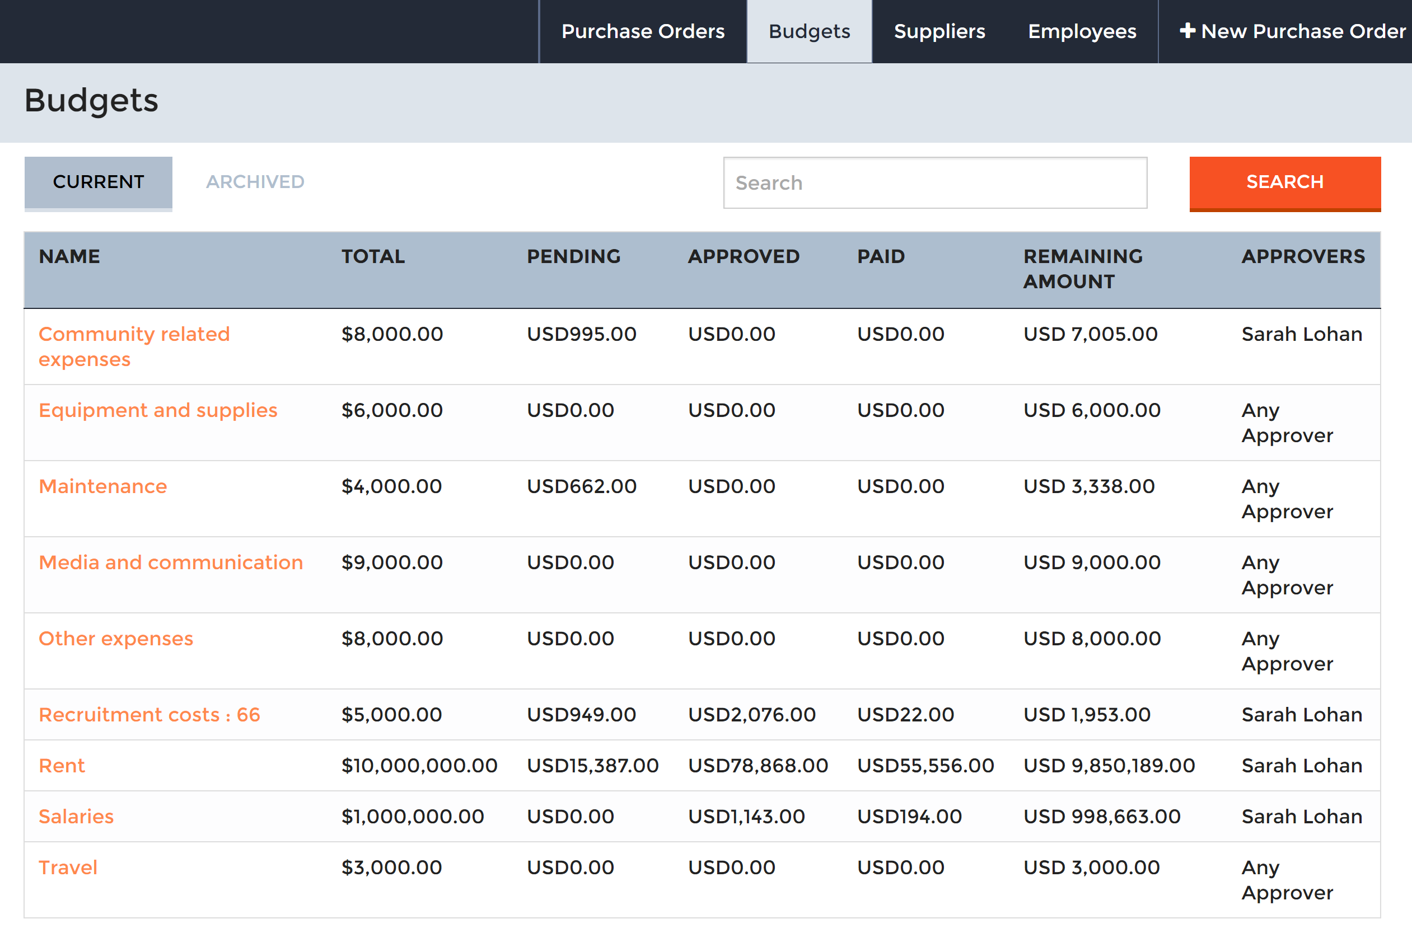
Task: Open the Equipment and supplies budget
Action: pos(158,410)
